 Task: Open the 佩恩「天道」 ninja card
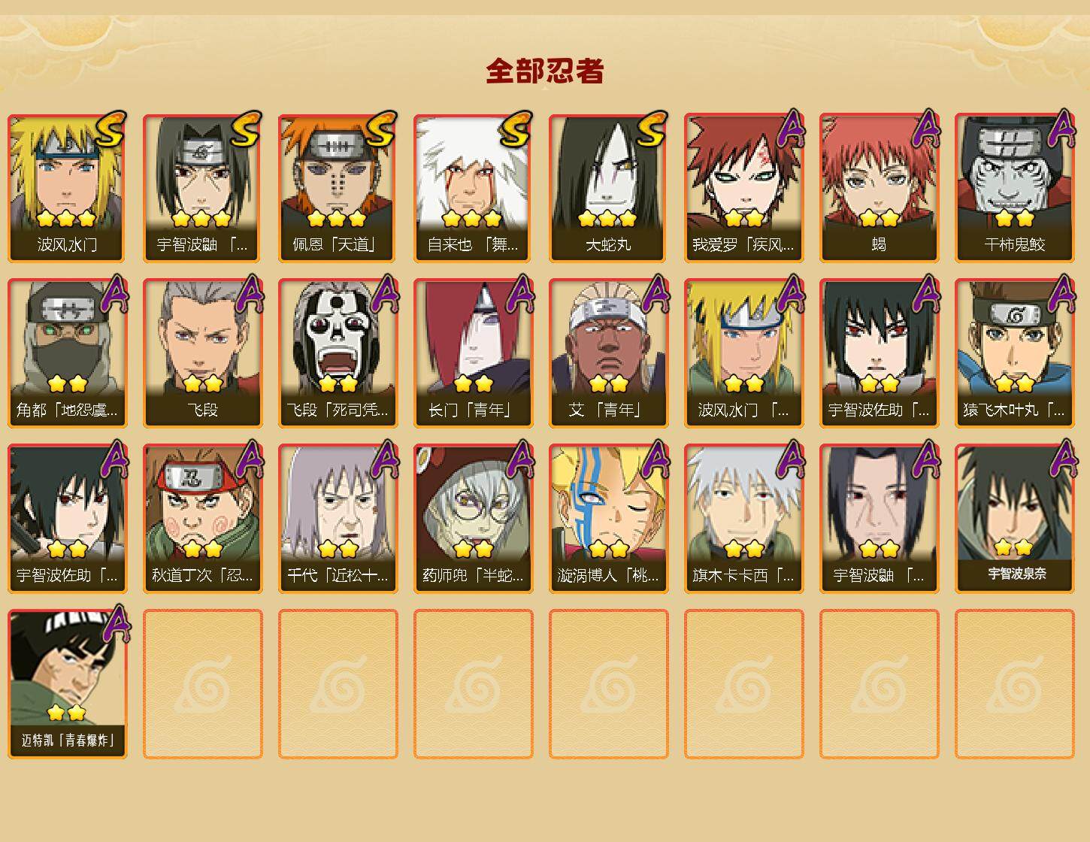[338, 188]
